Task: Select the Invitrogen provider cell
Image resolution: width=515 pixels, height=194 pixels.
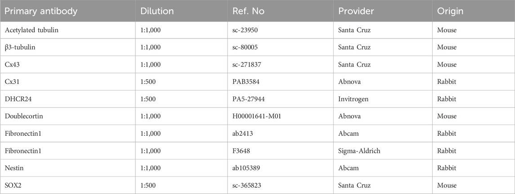Action: coord(383,99)
